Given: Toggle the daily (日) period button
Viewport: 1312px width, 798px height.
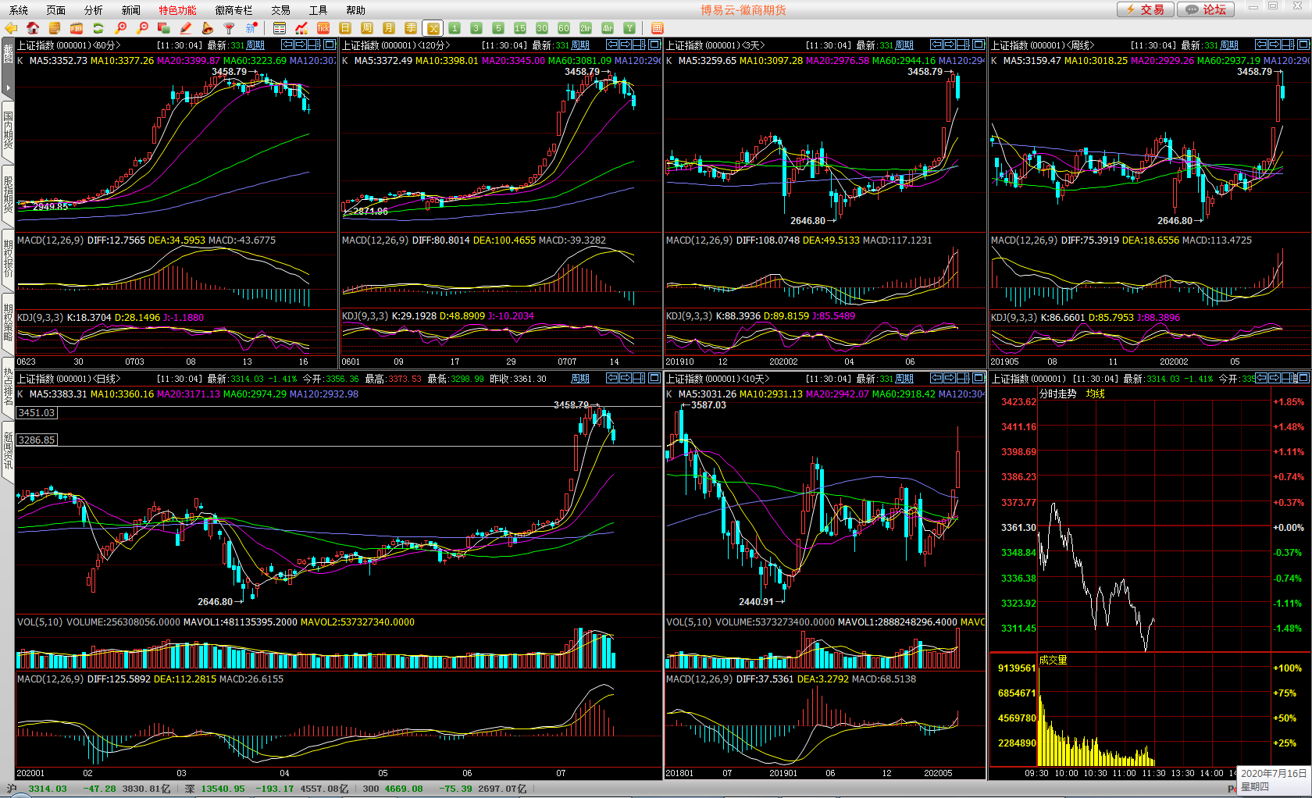Looking at the screenshot, I should coord(345,28).
